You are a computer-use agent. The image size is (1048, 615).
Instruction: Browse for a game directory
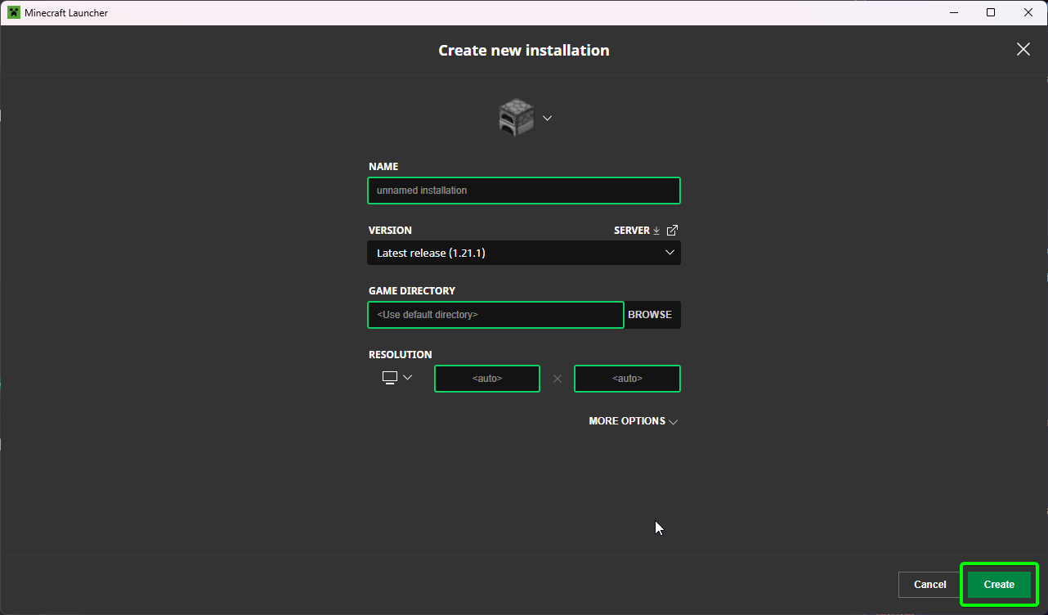coord(650,315)
